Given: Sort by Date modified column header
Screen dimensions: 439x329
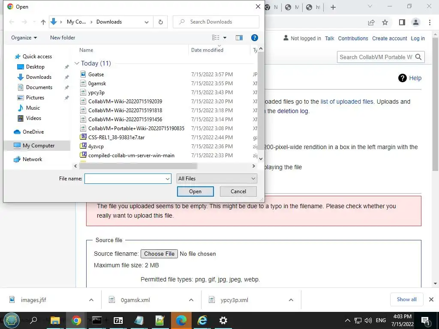Looking at the screenshot, I should (x=207, y=50).
